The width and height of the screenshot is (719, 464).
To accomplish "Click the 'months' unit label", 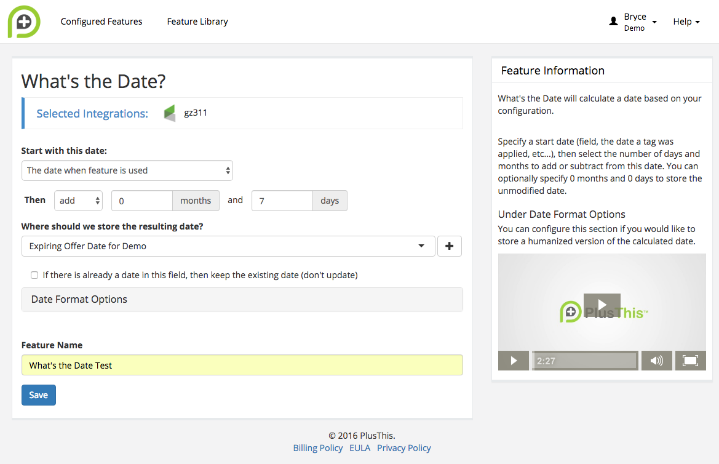I will (196, 201).
